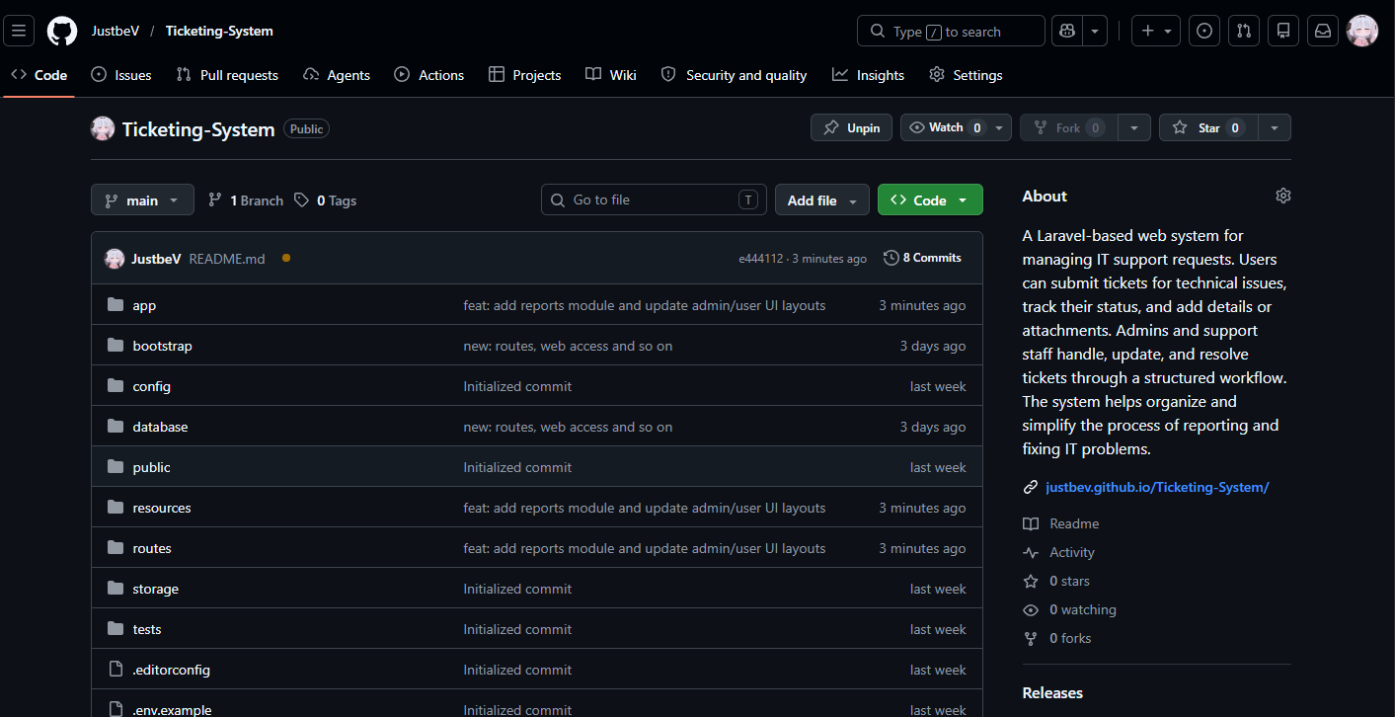Viewport: 1395px width, 717px height.
Task: Open Security and quality tab
Action: click(735, 75)
